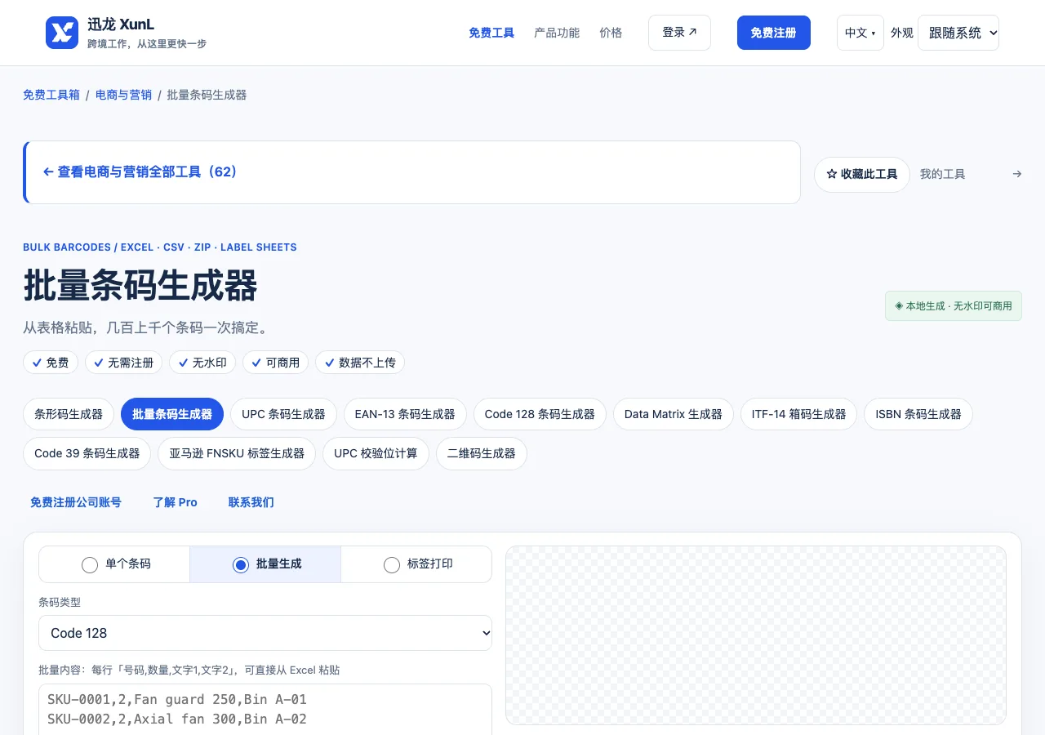Click the 登录 button
1045x735 pixels.
(679, 33)
